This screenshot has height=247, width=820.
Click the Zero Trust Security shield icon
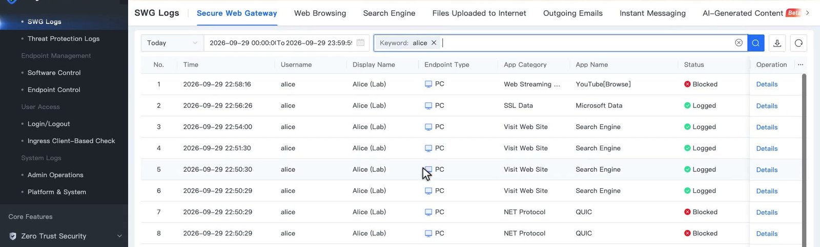click(13, 236)
